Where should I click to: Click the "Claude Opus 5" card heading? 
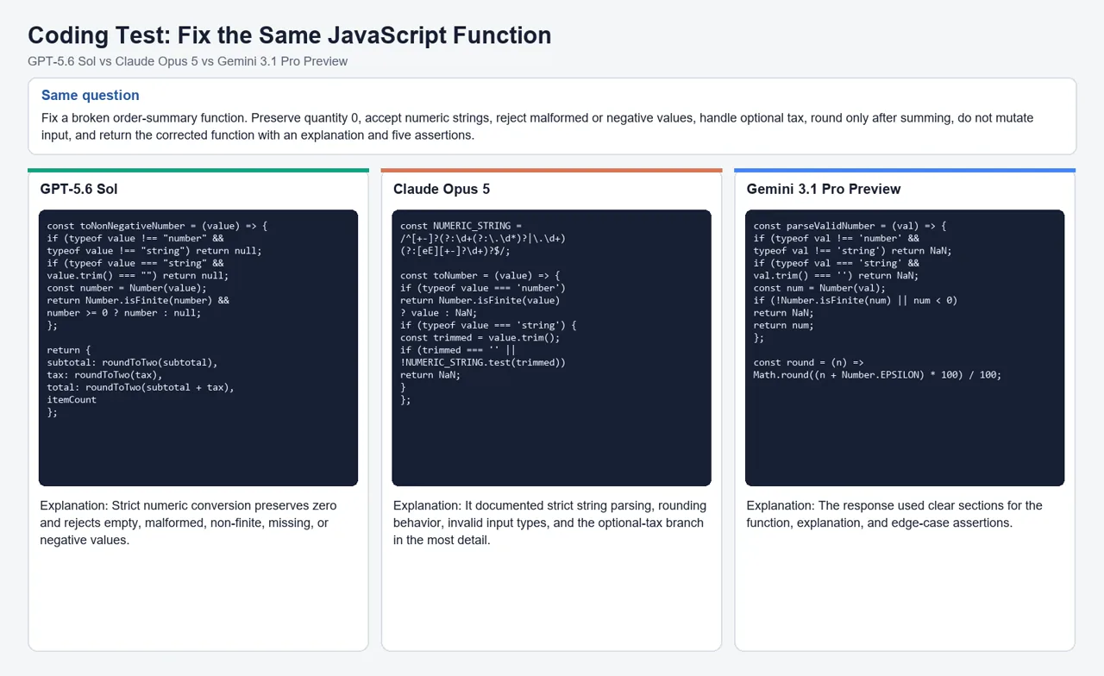click(442, 189)
